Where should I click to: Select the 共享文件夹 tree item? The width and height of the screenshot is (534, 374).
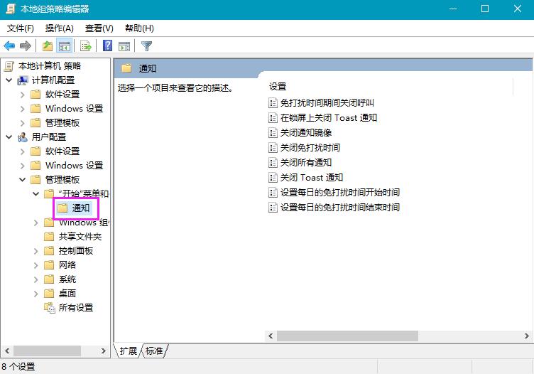point(80,237)
